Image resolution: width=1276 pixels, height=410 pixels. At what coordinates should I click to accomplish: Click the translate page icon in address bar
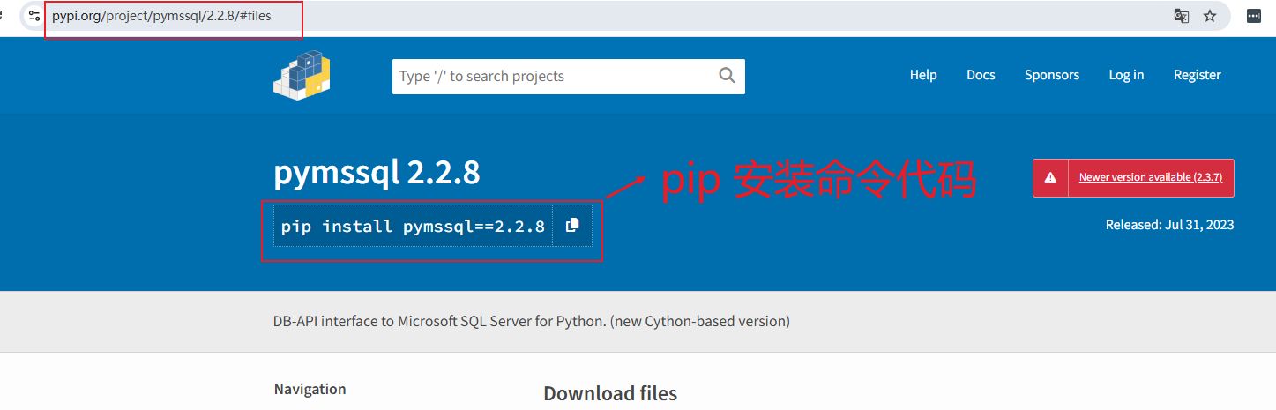click(1181, 16)
